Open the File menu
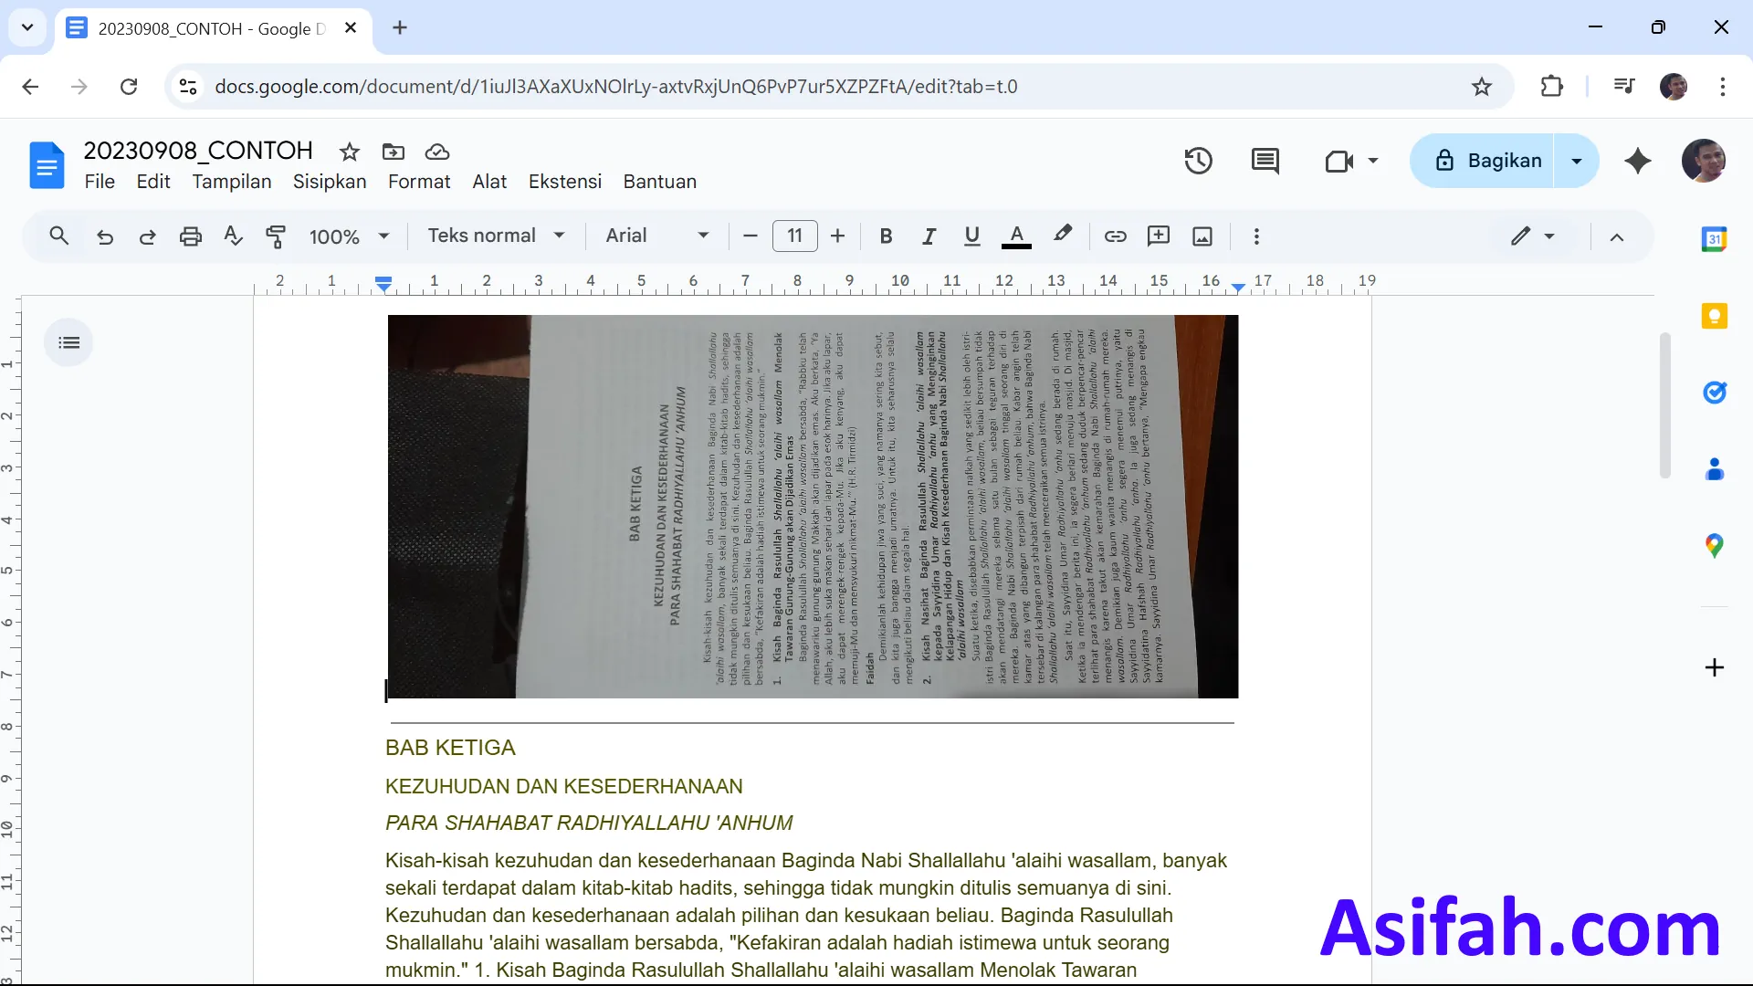1753x986 pixels. (100, 182)
